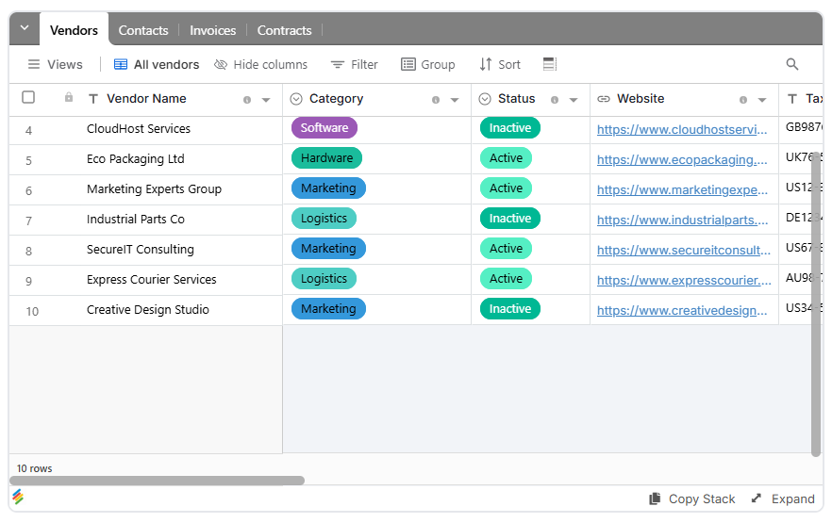Click the Filter button label
The height and width of the screenshot is (523, 832).
coord(364,64)
